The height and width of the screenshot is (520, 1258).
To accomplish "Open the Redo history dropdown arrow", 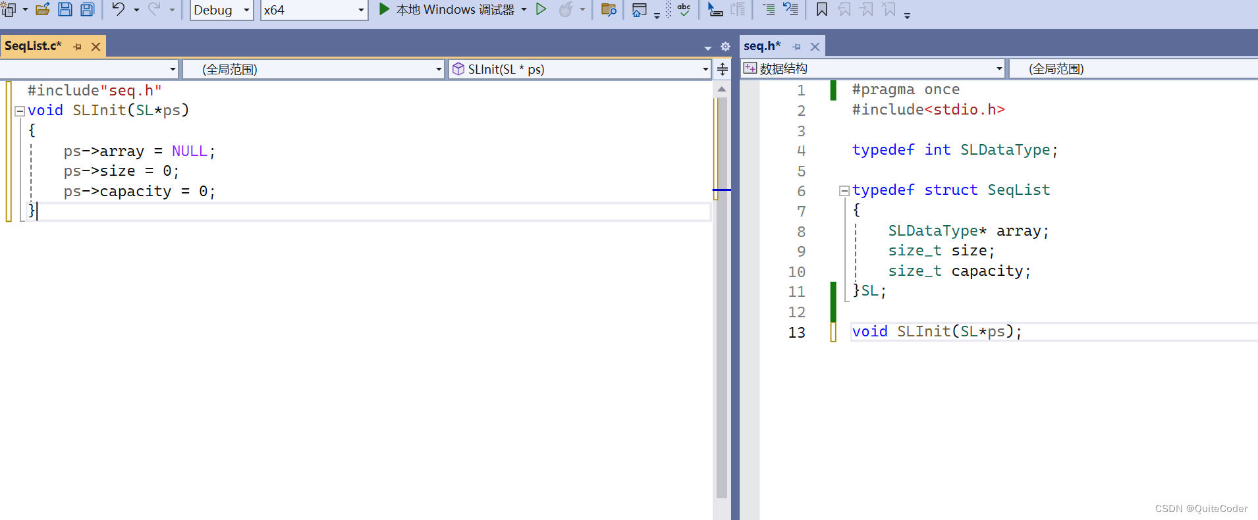I will point(172,10).
